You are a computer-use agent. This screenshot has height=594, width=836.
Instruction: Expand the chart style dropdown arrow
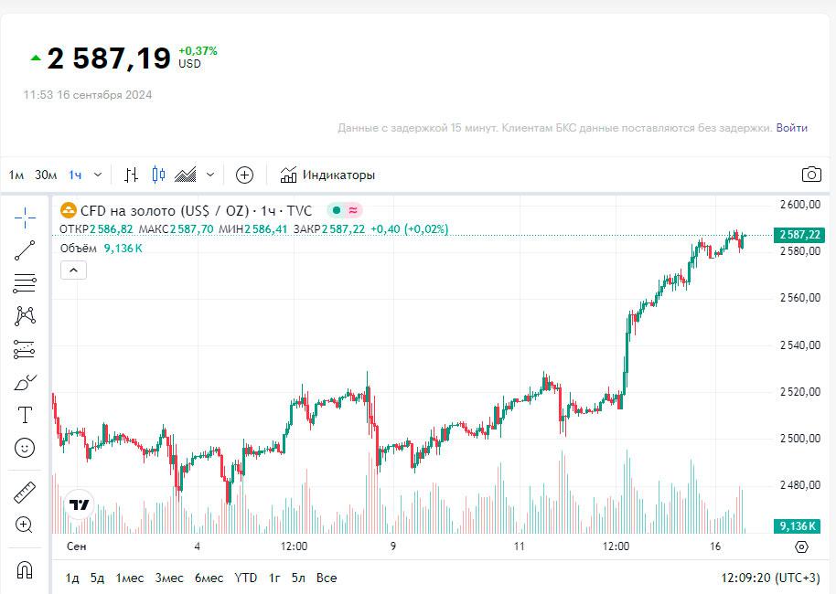[210, 175]
